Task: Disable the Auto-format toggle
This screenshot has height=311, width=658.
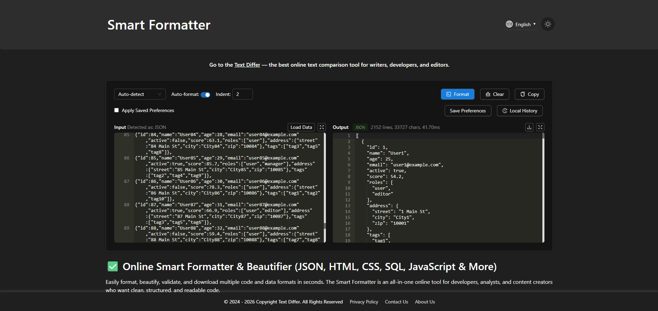Action: 205,95
